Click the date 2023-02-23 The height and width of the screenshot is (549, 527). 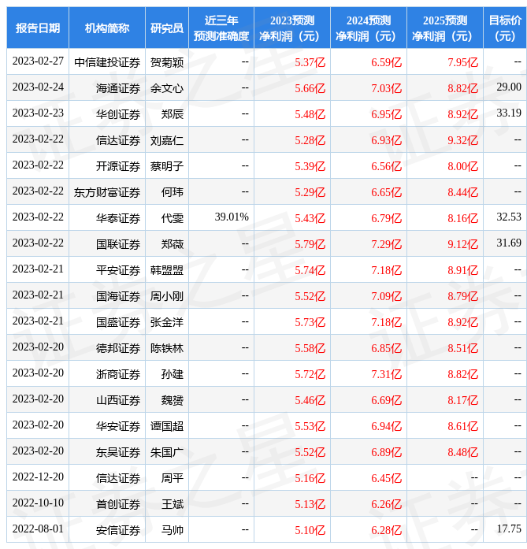pos(38,113)
